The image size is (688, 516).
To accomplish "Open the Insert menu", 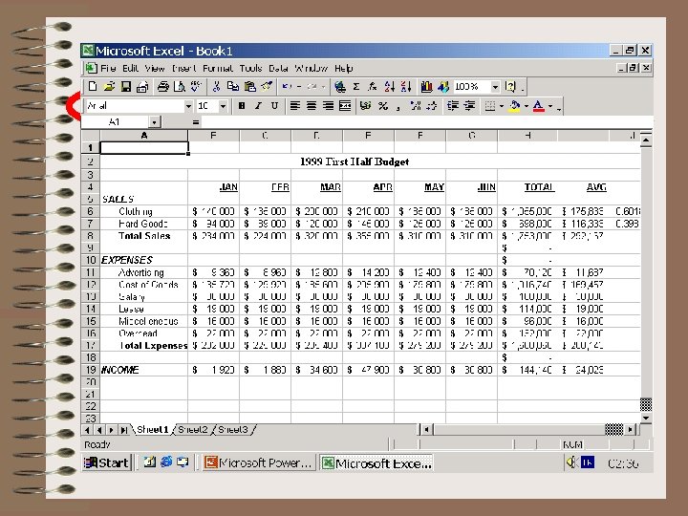I will (183, 69).
